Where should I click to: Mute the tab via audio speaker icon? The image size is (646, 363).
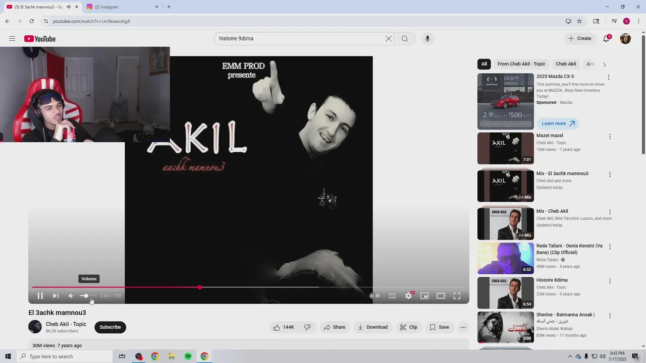(69, 7)
